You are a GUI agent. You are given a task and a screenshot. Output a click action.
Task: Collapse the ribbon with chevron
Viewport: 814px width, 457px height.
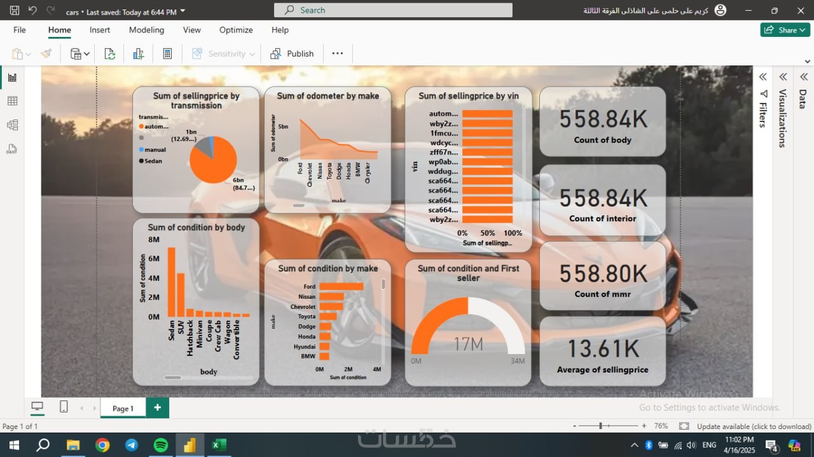[807, 61]
